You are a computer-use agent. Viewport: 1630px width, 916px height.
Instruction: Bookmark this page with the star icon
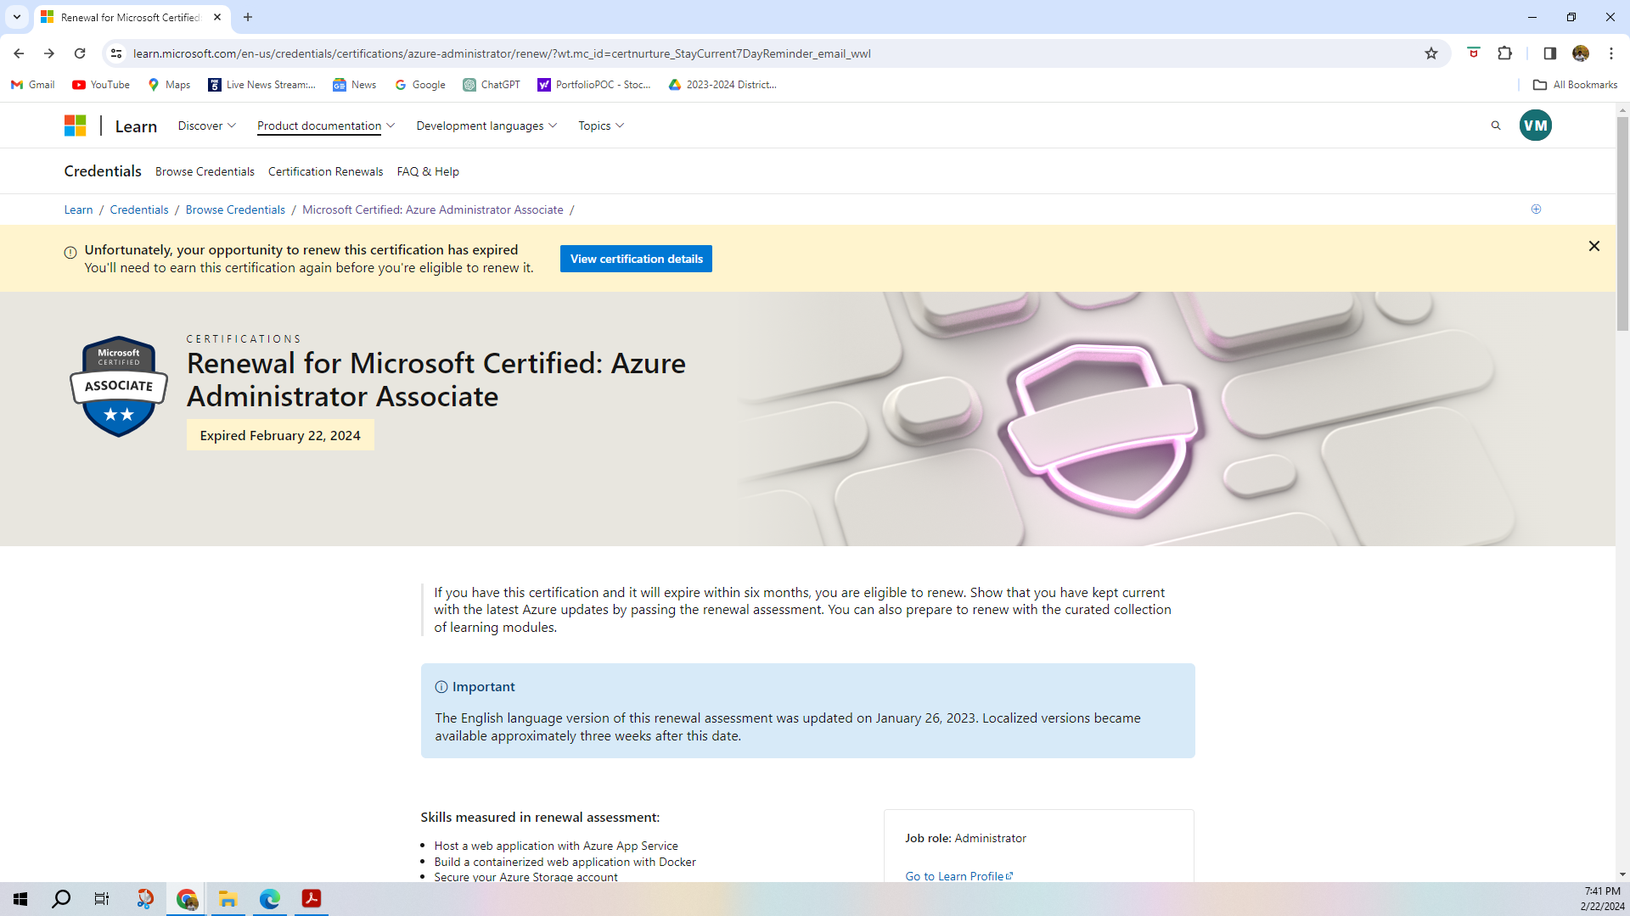pyautogui.click(x=1431, y=53)
